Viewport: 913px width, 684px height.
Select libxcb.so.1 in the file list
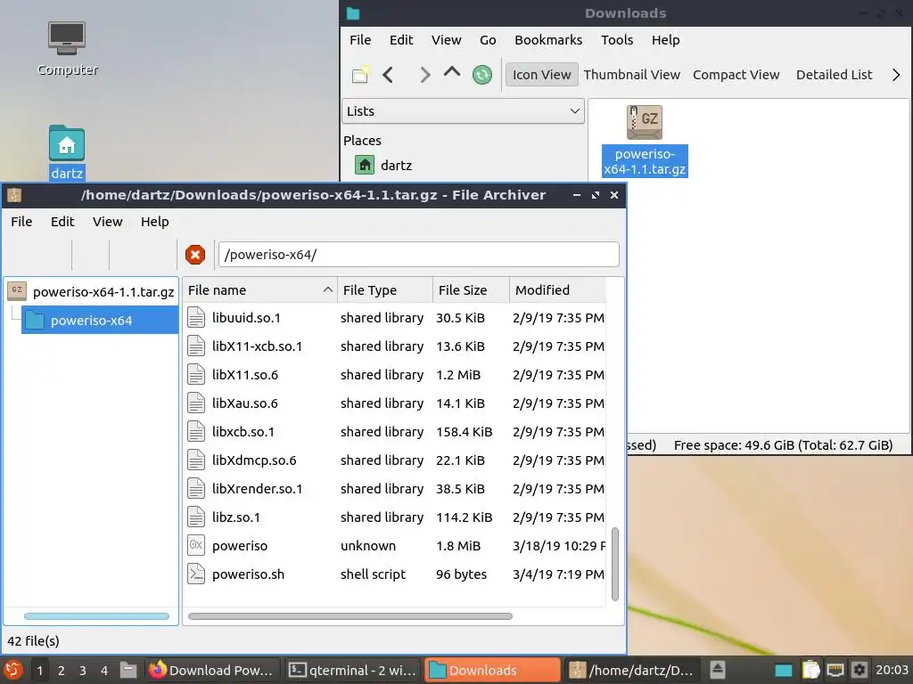point(395,432)
